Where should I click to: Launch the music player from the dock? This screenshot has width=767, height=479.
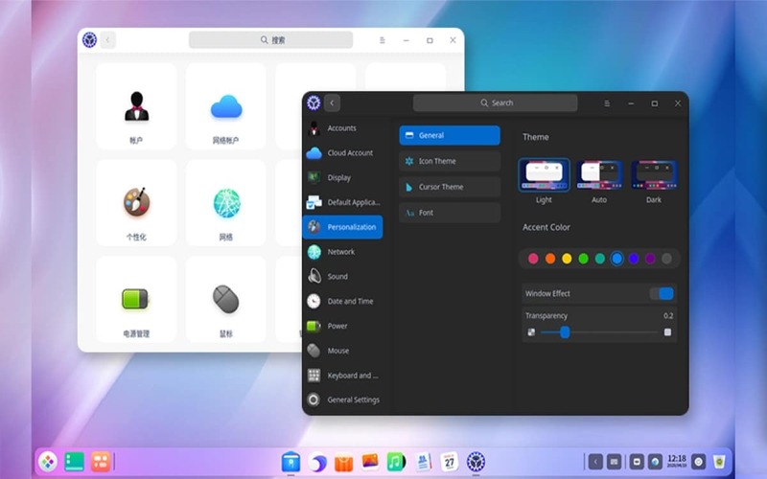(396, 462)
